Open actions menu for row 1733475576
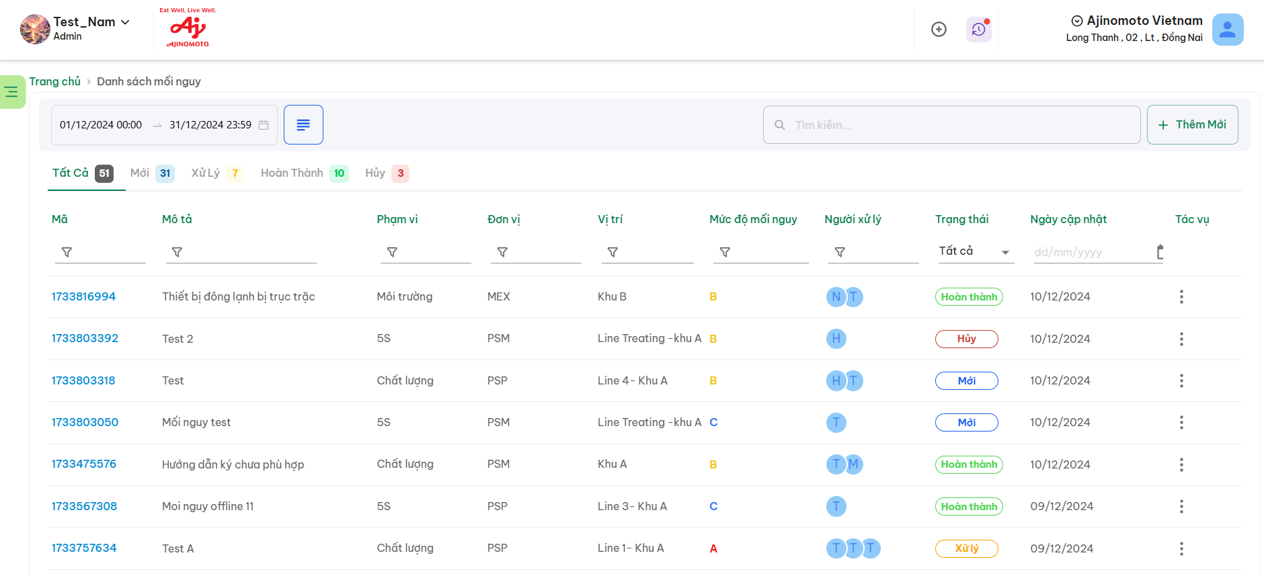This screenshot has height=574, width=1264. tap(1181, 464)
